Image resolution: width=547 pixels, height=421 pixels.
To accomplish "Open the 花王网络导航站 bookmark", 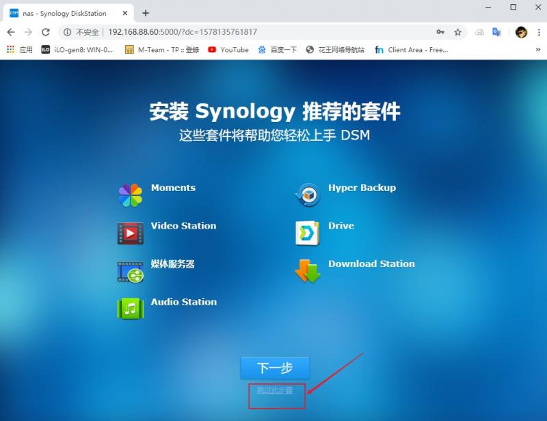I will tap(335, 49).
